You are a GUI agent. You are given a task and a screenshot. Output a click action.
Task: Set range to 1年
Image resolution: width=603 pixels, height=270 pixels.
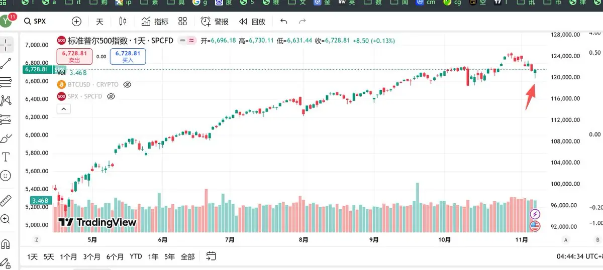pos(153,256)
